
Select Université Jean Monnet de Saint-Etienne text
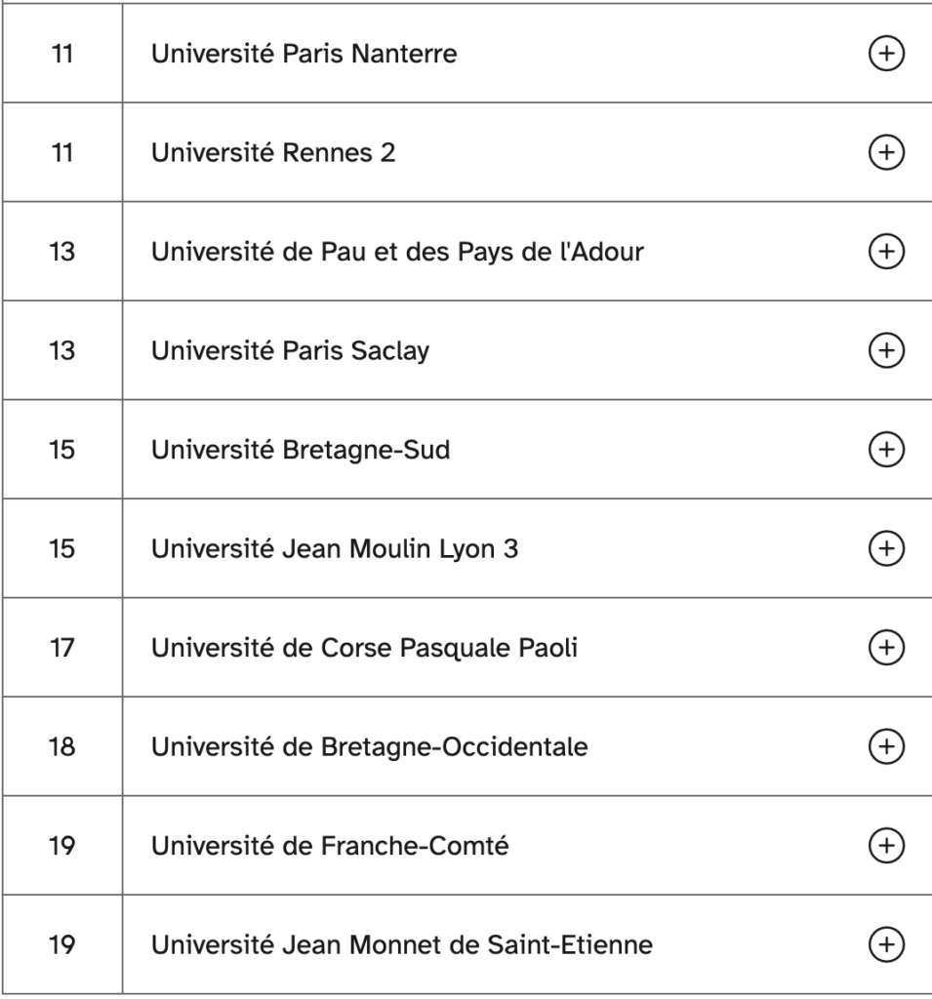pyautogui.click(x=402, y=944)
